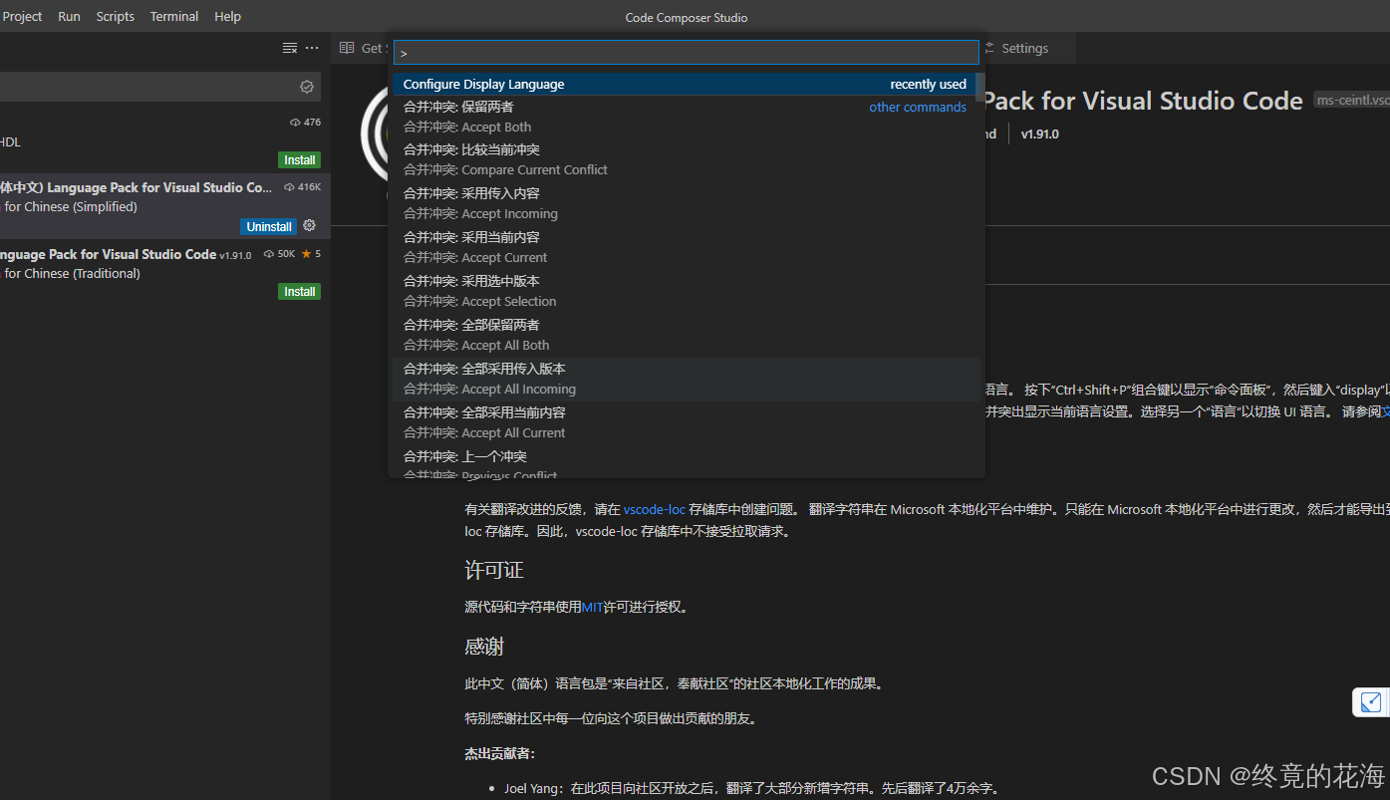1390x800 pixels.
Task: Install the HDL extension
Action: pos(299,160)
